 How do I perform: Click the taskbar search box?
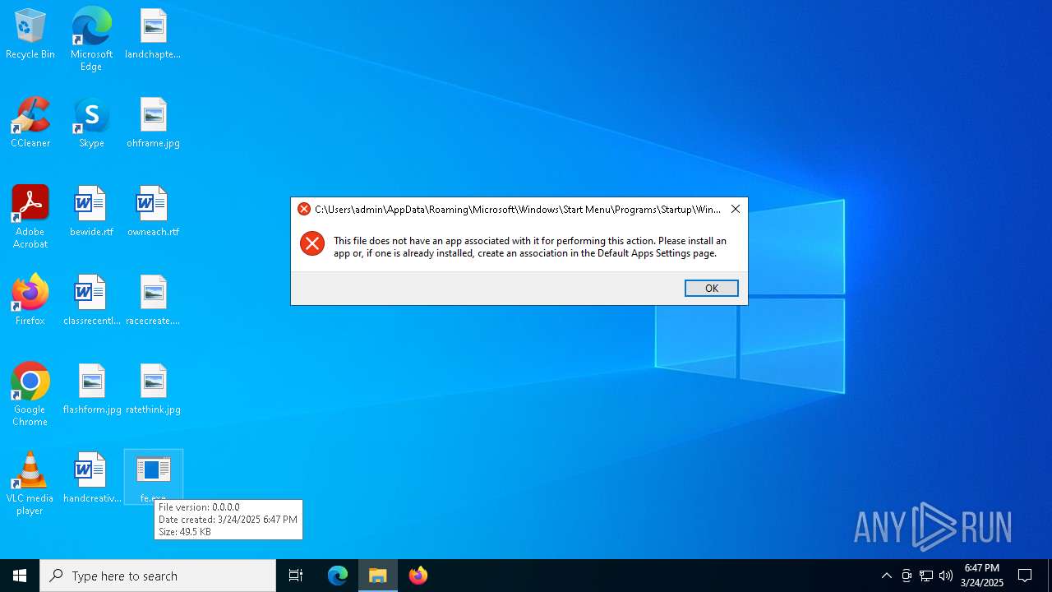coord(158,576)
